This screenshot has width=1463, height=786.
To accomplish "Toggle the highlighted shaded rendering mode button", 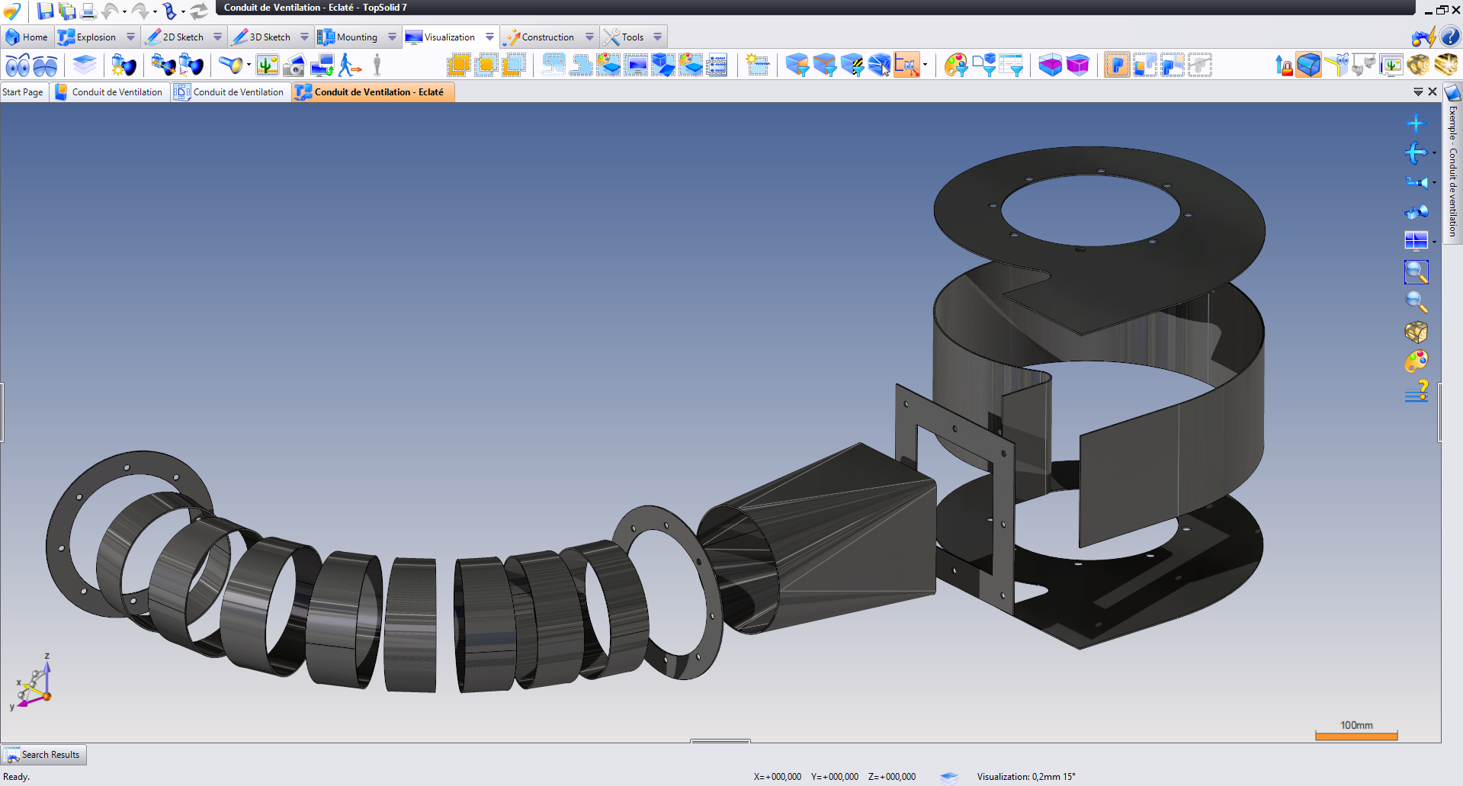I will click(x=1308, y=66).
